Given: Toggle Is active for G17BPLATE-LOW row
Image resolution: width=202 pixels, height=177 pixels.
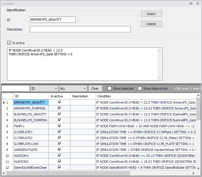Looking at the screenshot, I should (x=59, y=144).
